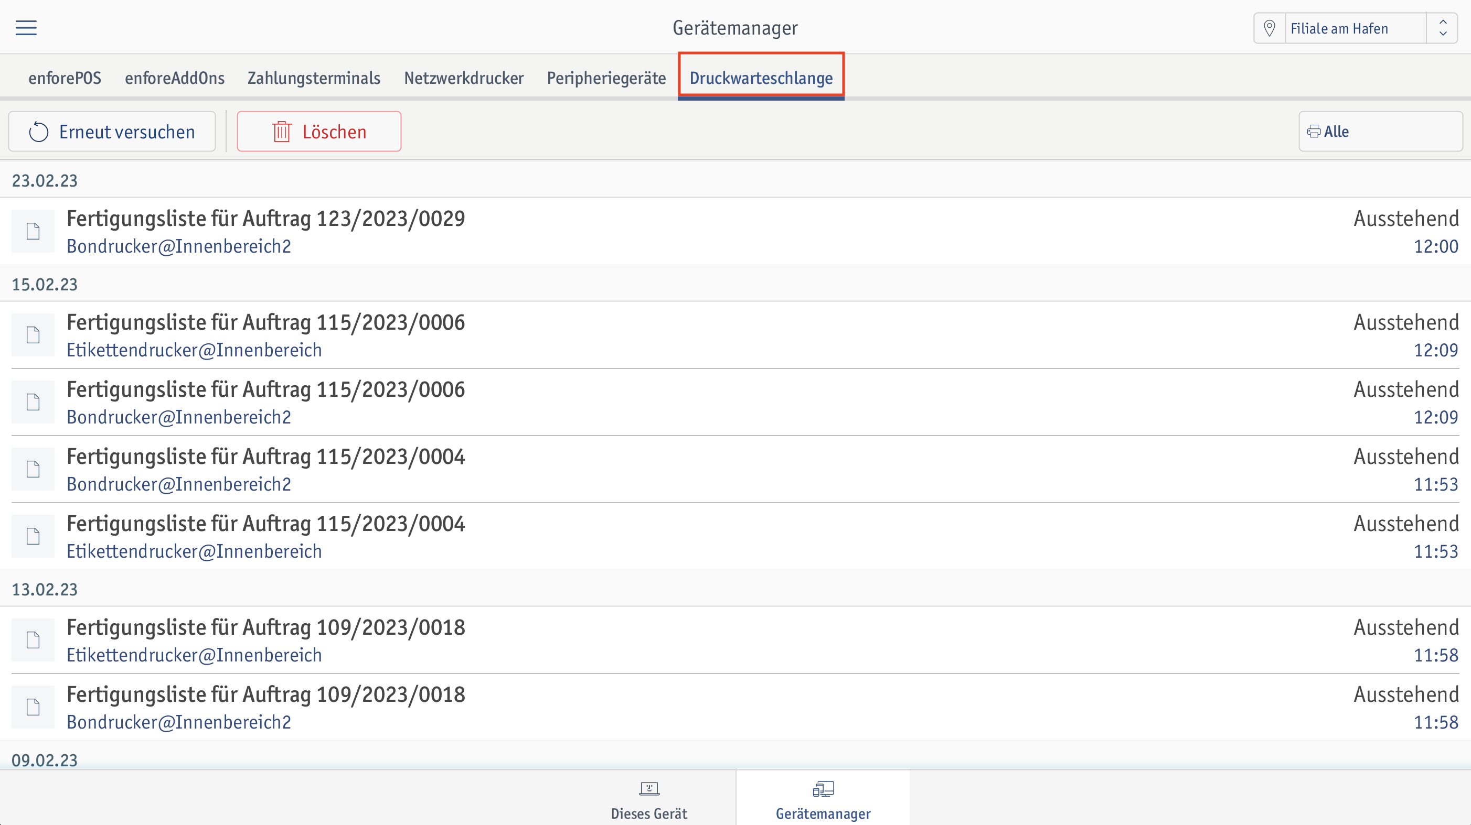The width and height of the screenshot is (1471, 825).
Task: Click the 15.02.23 date header
Action: point(45,284)
